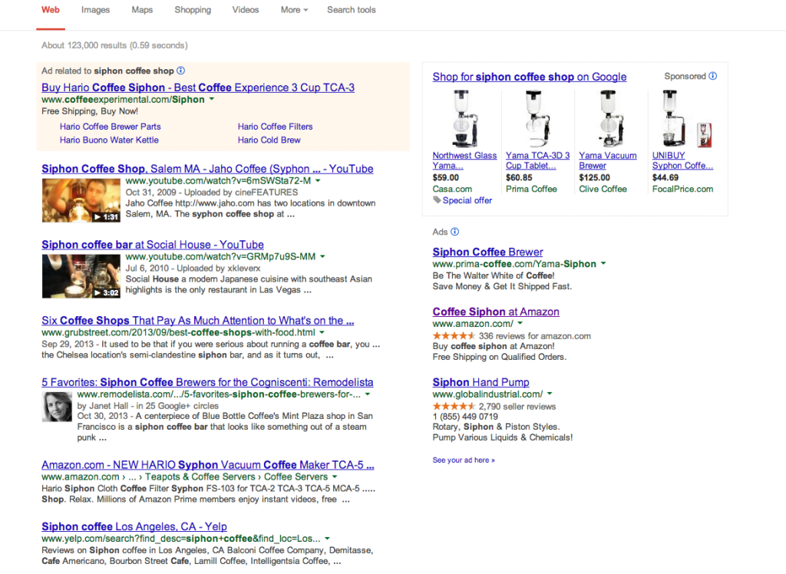Select the Web search tab
Viewport: 786px width, 574px height.
click(51, 10)
